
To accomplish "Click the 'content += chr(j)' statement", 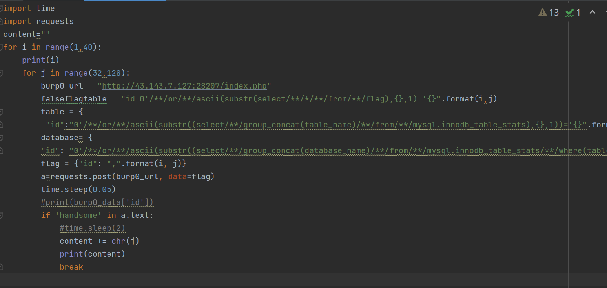I will 100,241.
